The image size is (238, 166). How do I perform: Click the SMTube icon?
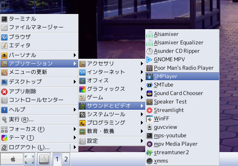(x=149, y=85)
